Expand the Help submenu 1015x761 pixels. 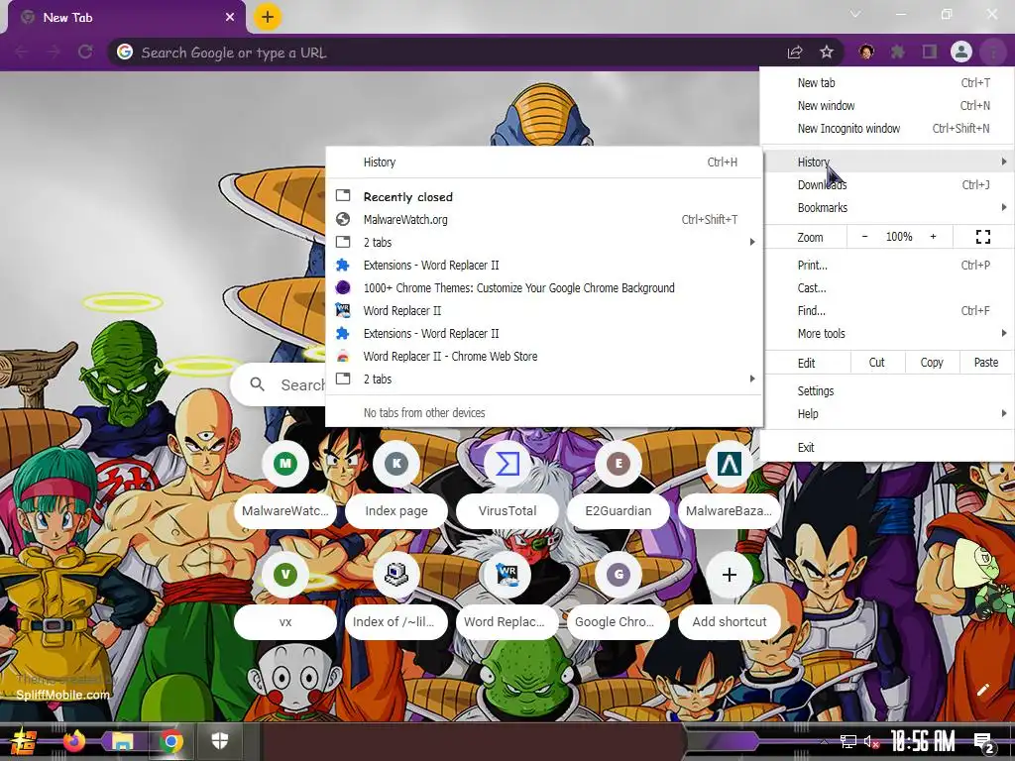(x=888, y=414)
